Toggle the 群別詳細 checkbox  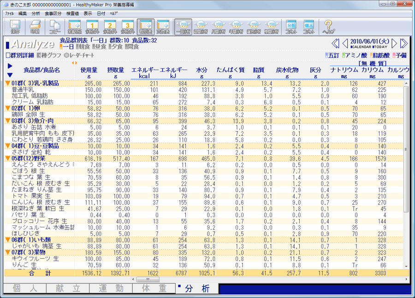tap(20, 55)
